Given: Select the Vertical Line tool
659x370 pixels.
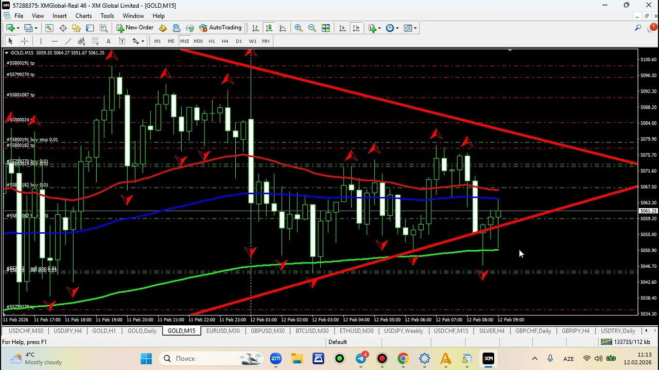Looking at the screenshot, I should [41, 41].
